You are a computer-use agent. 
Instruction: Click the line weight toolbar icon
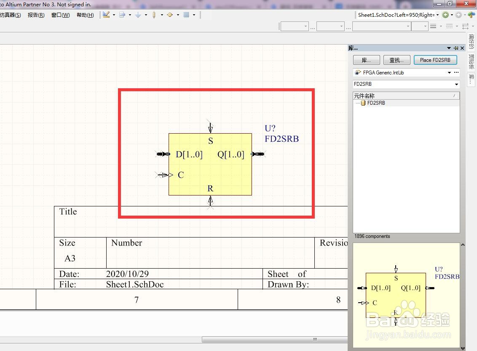433,26
